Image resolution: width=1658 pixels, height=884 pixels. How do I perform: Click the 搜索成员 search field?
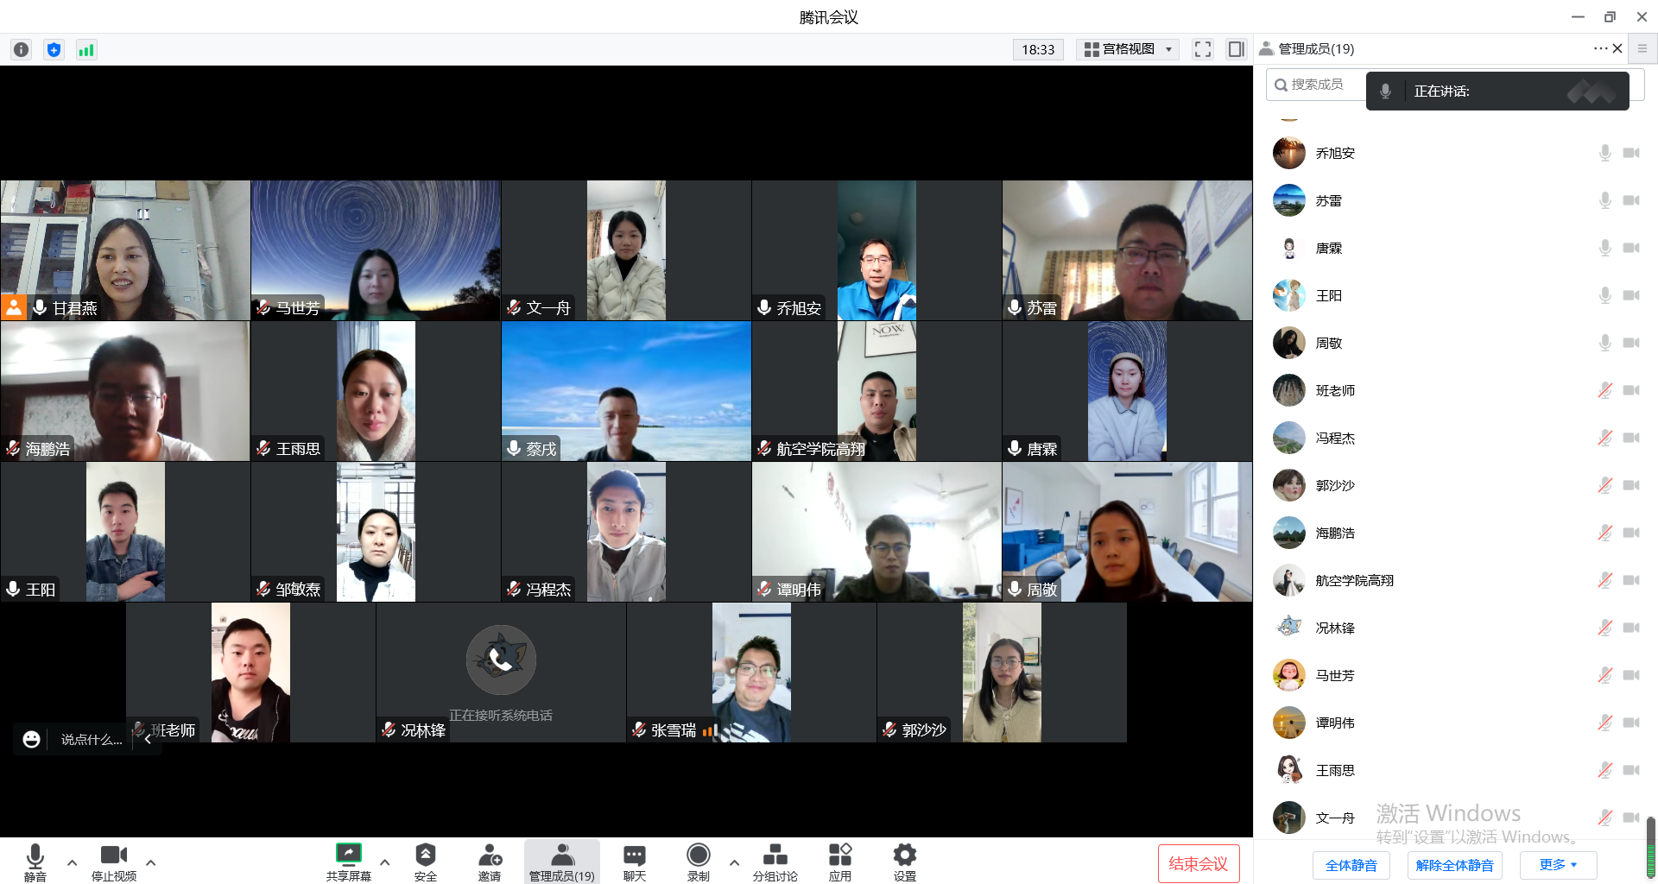[x=1317, y=85]
